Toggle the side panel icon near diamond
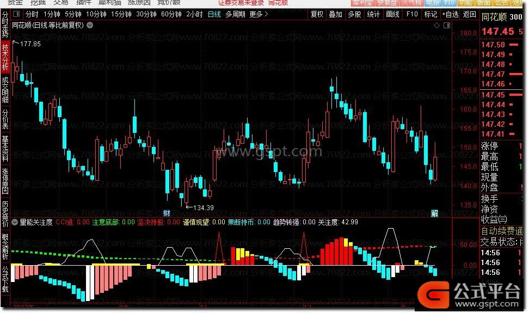Image resolution: width=529 pixels, height=313 pixels. 447,25
